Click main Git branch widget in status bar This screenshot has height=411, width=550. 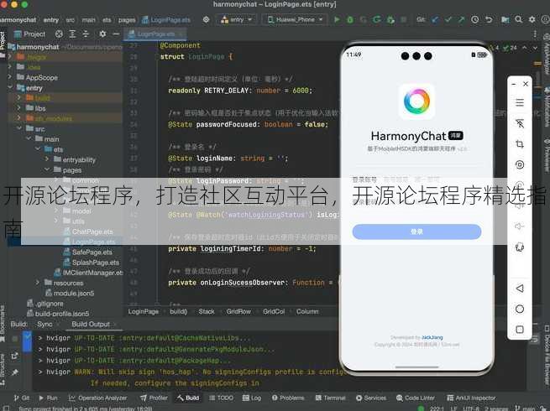526,408
